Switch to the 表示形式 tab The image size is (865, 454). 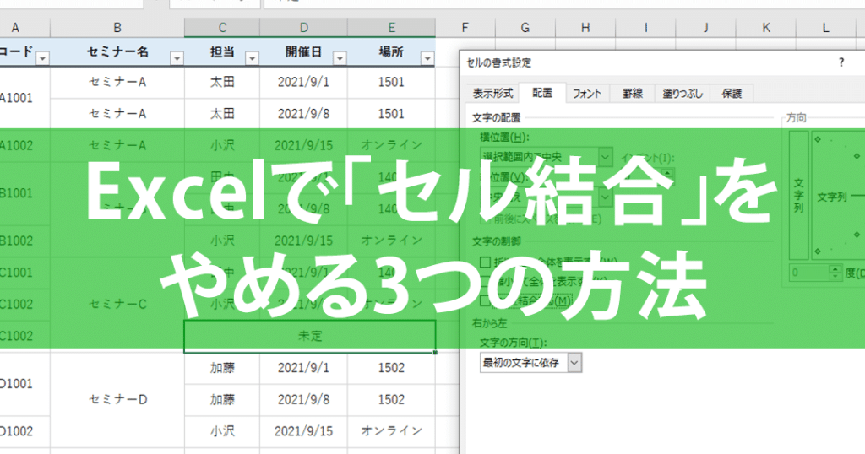[x=492, y=94]
